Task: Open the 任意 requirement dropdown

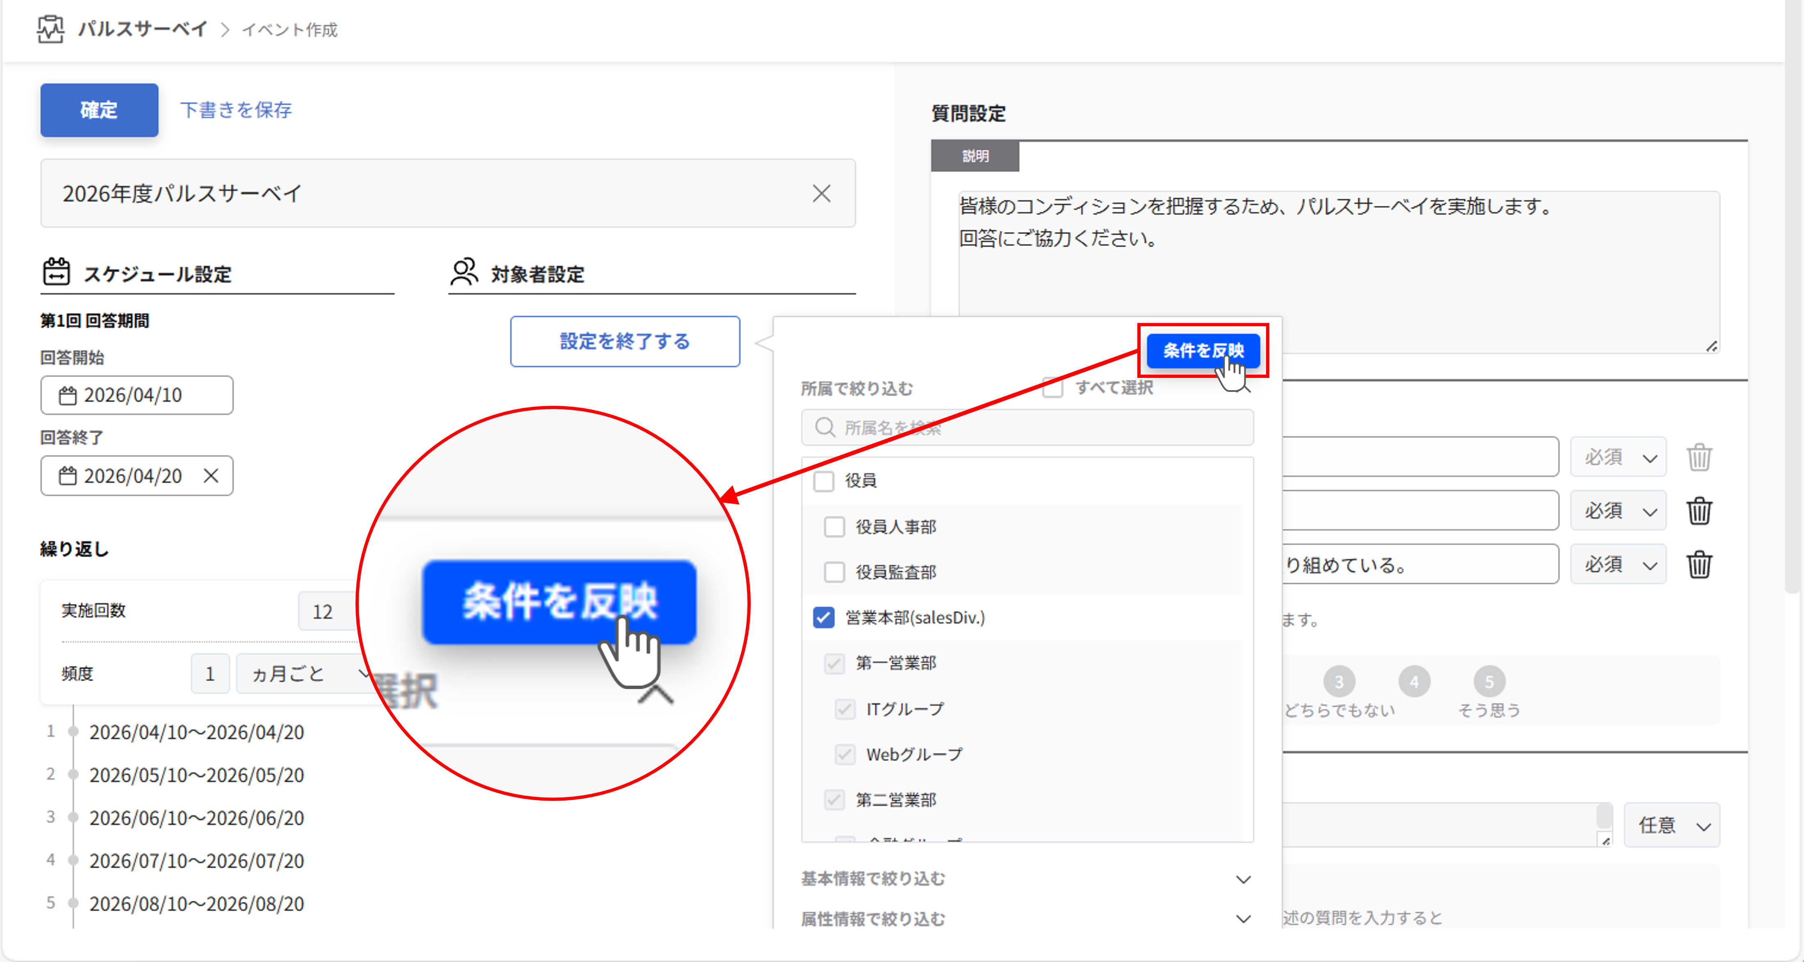Action: pyautogui.click(x=1672, y=826)
